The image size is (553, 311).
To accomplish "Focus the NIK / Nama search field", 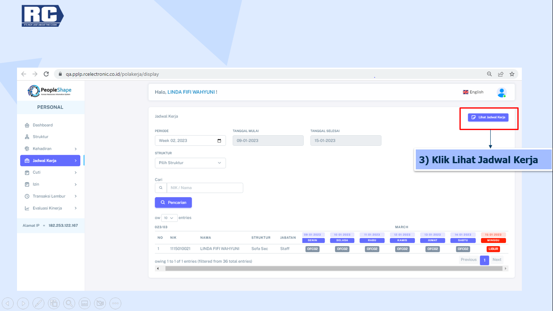I will click(204, 188).
